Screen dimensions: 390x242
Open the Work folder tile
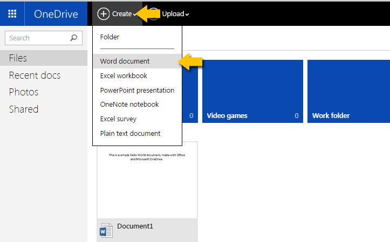(348, 91)
